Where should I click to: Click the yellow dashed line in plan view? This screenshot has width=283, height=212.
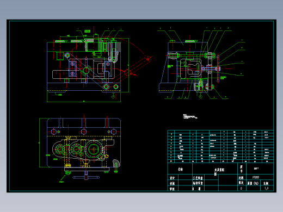click(84, 136)
